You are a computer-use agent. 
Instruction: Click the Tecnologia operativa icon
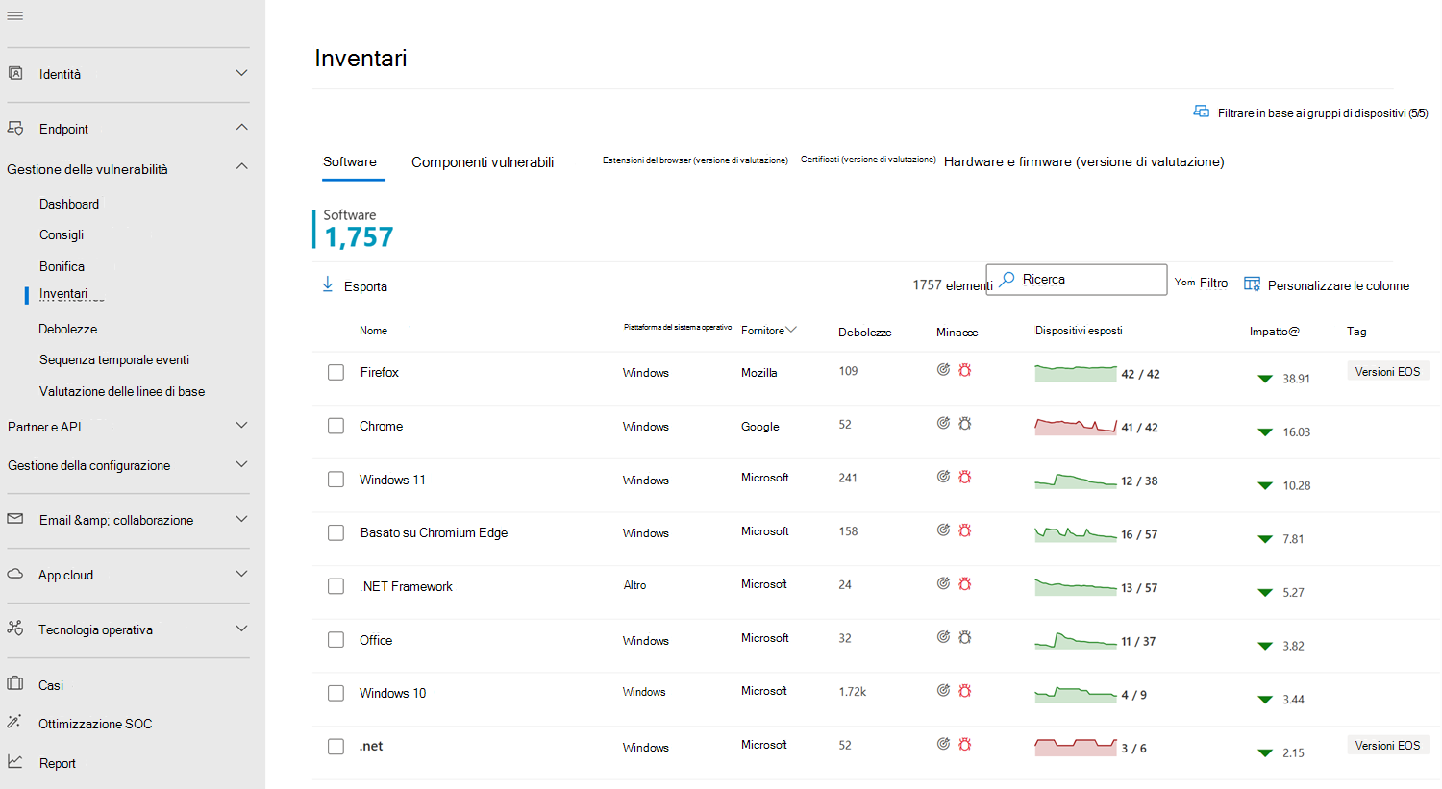[x=15, y=629]
